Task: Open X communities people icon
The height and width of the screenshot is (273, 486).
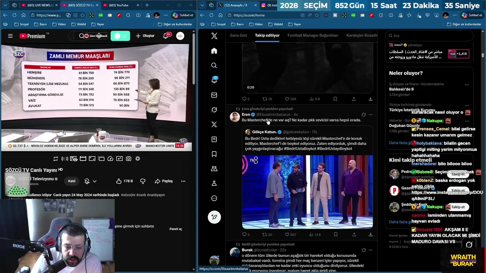Action: [x=214, y=169]
